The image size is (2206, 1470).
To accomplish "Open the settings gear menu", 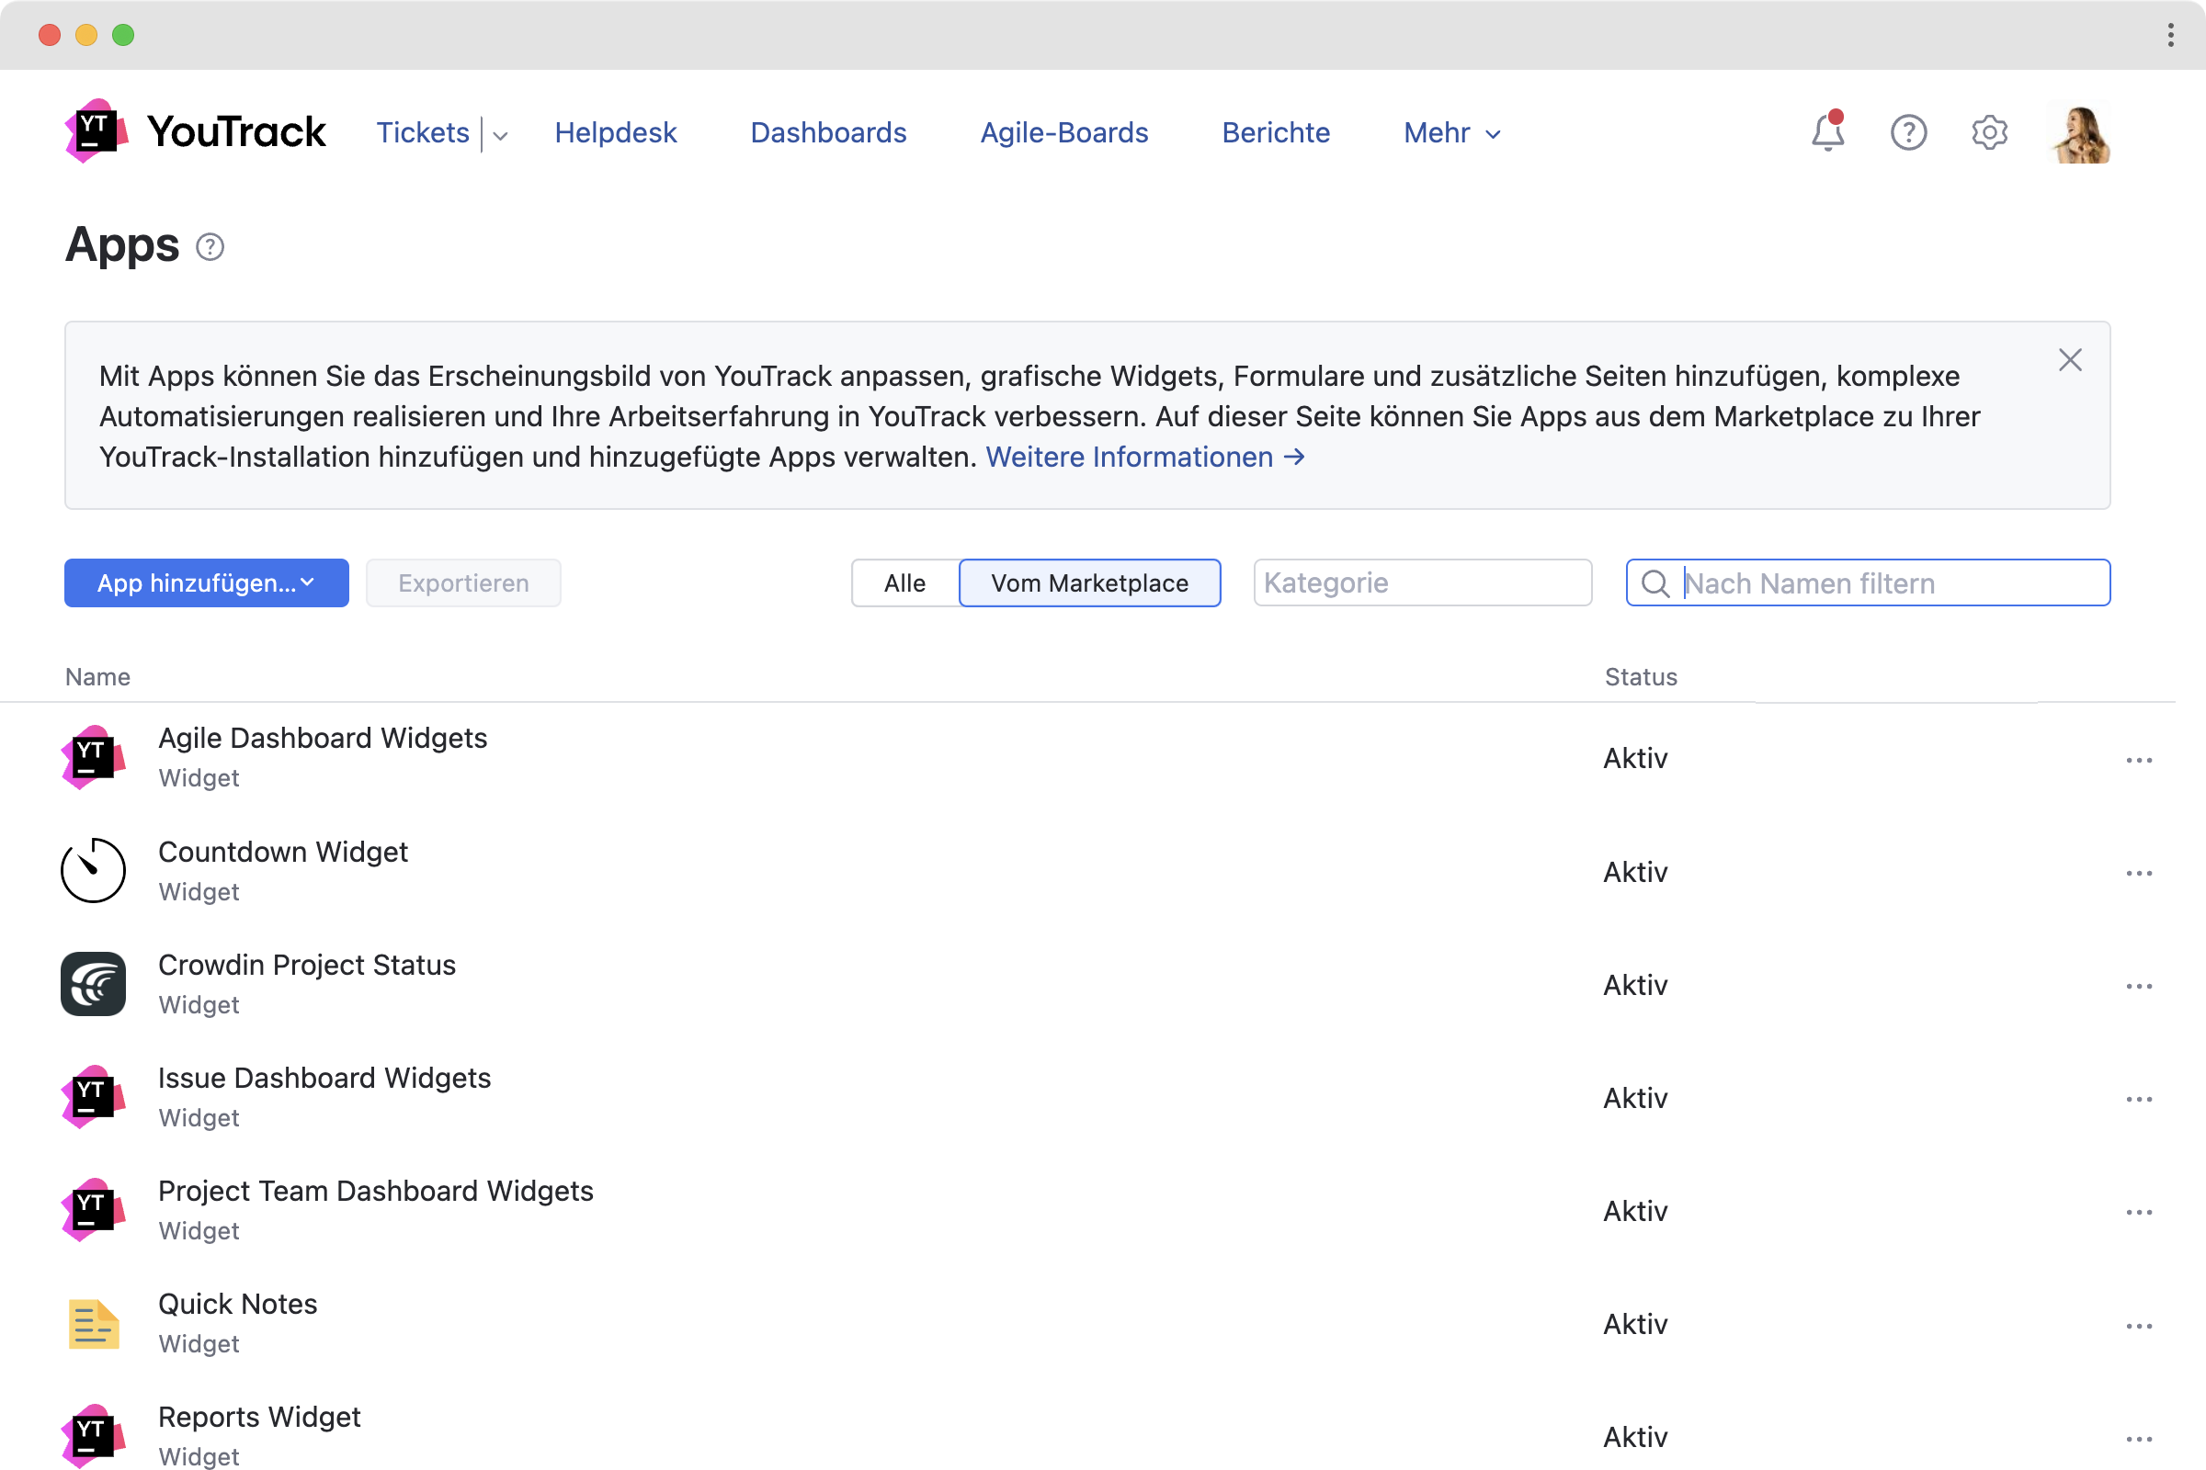I will (x=1988, y=132).
